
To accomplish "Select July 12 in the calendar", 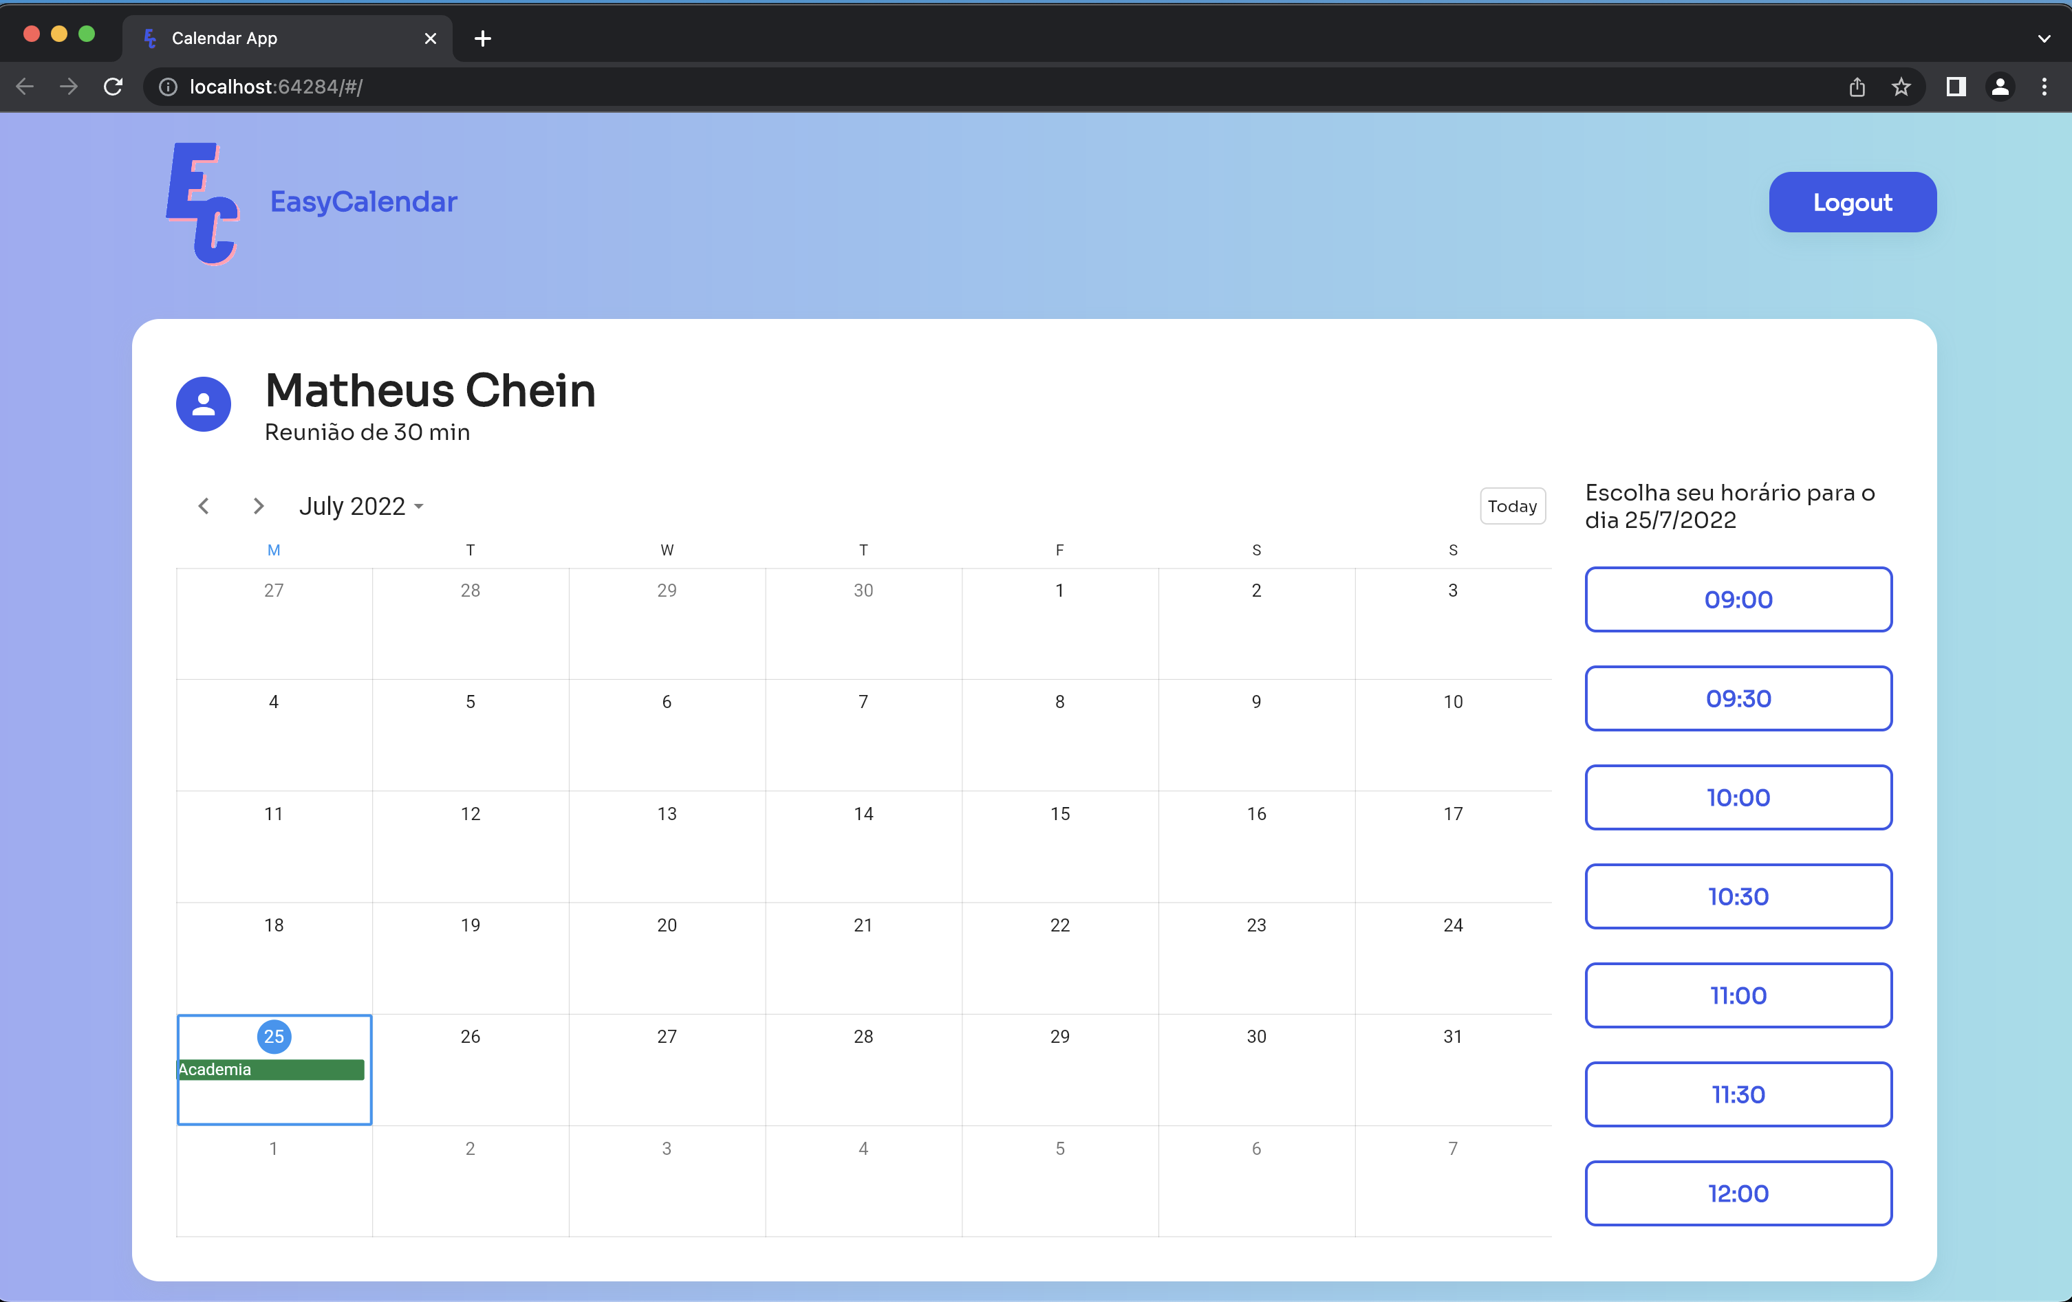I will [x=470, y=847].
